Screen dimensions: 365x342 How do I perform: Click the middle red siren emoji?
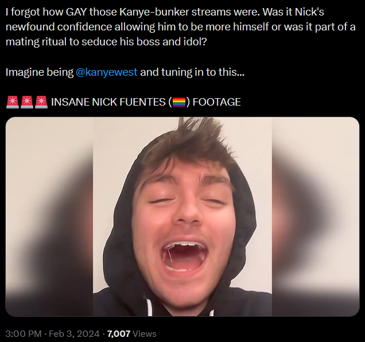click(x=27, y=102)
